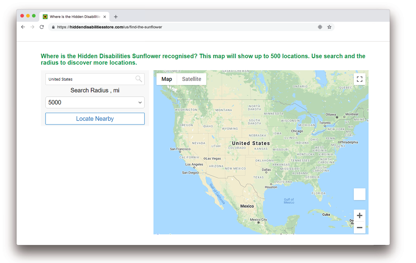Click the QUEBEC province label
The height and width of the screenshot is (263, 416).
[x=345, y=88]
